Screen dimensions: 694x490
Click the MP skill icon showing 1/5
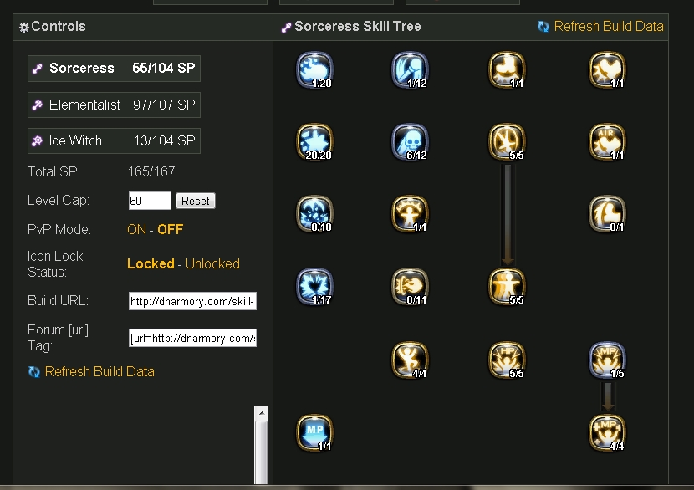tap(607, 360)
